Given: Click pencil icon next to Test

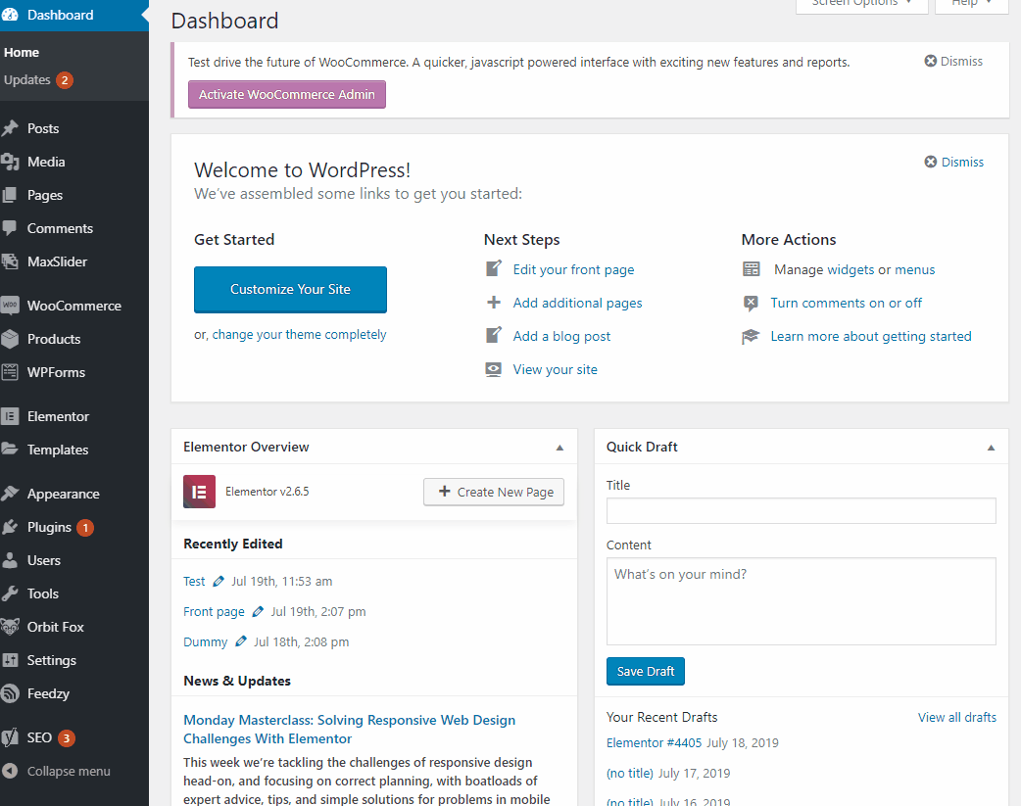Looking at the screenshot, I should (x=219, y=582).
